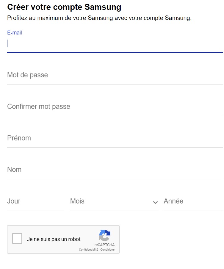Click the 'Créer votre compte Samsung' heading
Screen dimensions: 224x269
click(64, 7)
